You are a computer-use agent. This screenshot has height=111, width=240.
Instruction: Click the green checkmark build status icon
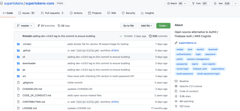pyautogui.click(x=121, y=36)
